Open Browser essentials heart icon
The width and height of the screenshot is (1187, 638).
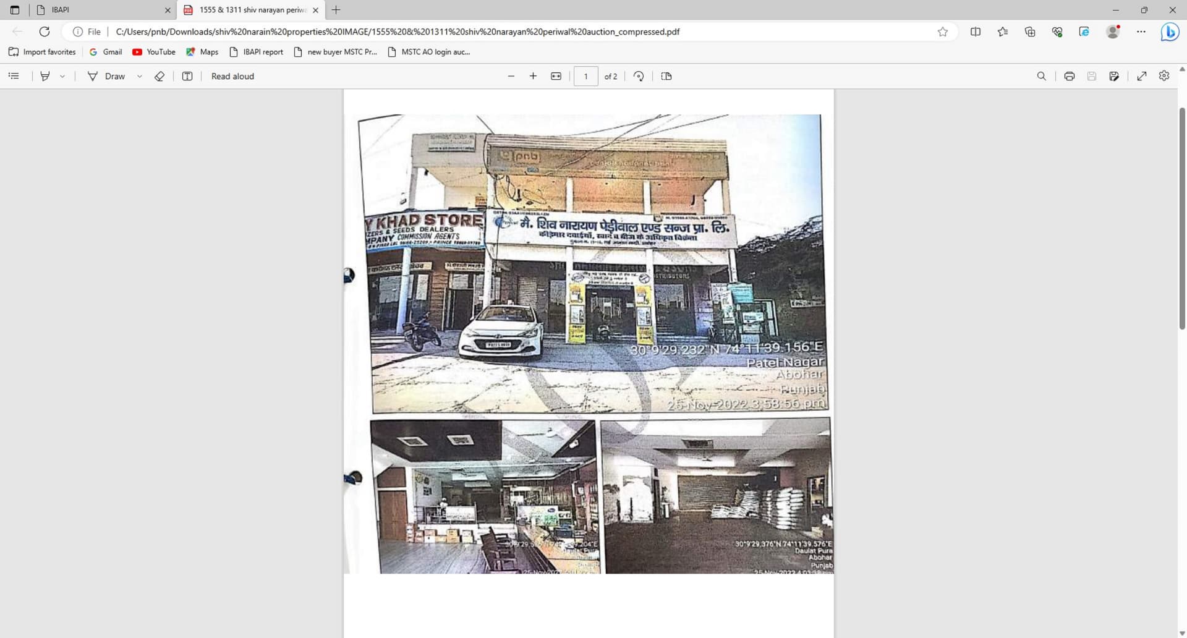[1057, 32]
